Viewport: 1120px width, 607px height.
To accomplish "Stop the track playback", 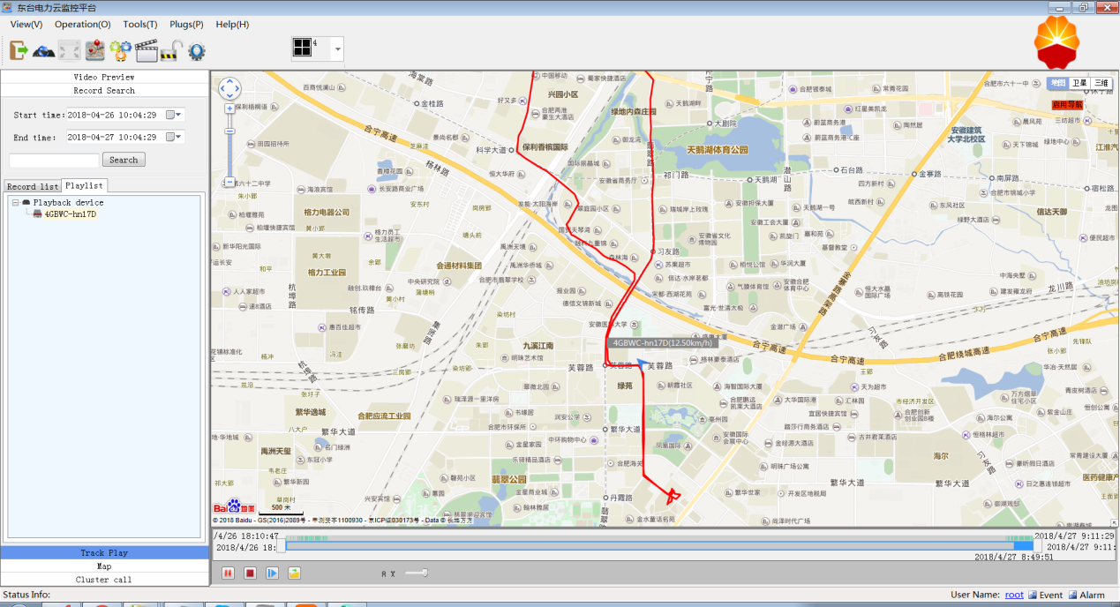I will (250, 573).
